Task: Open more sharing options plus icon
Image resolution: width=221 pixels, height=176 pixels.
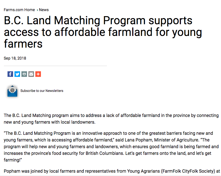Action: (38, 74)
